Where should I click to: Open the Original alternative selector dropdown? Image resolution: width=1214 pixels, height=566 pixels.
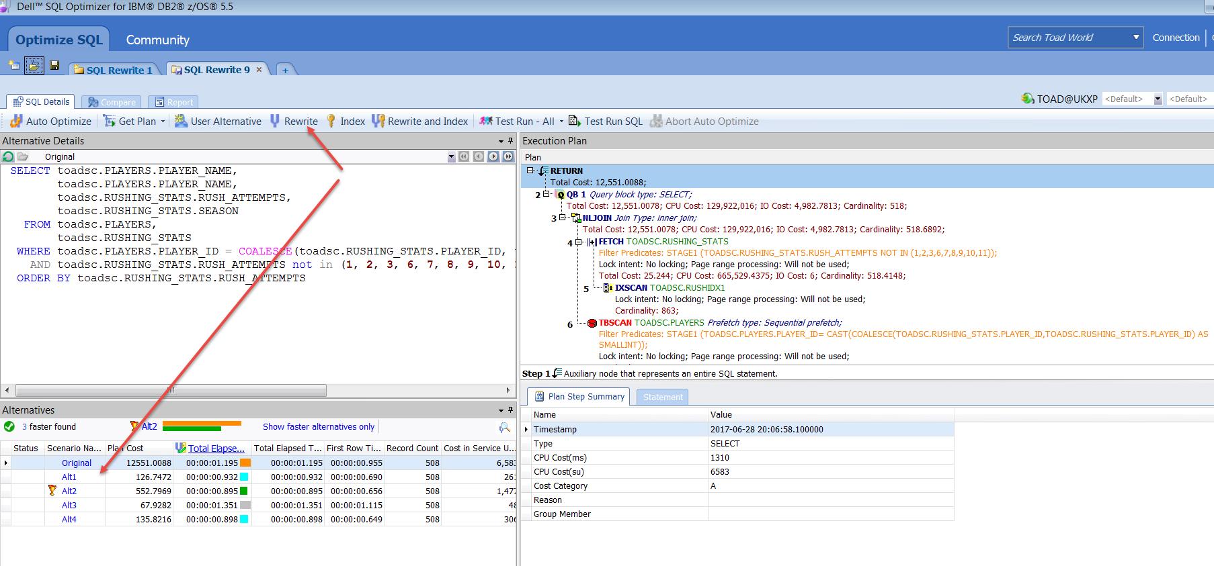tap(451, 157)
